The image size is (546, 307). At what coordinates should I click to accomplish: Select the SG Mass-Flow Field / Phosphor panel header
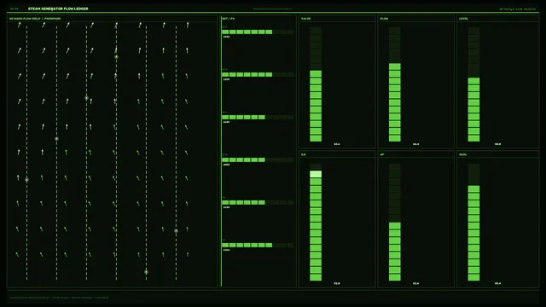35,19
